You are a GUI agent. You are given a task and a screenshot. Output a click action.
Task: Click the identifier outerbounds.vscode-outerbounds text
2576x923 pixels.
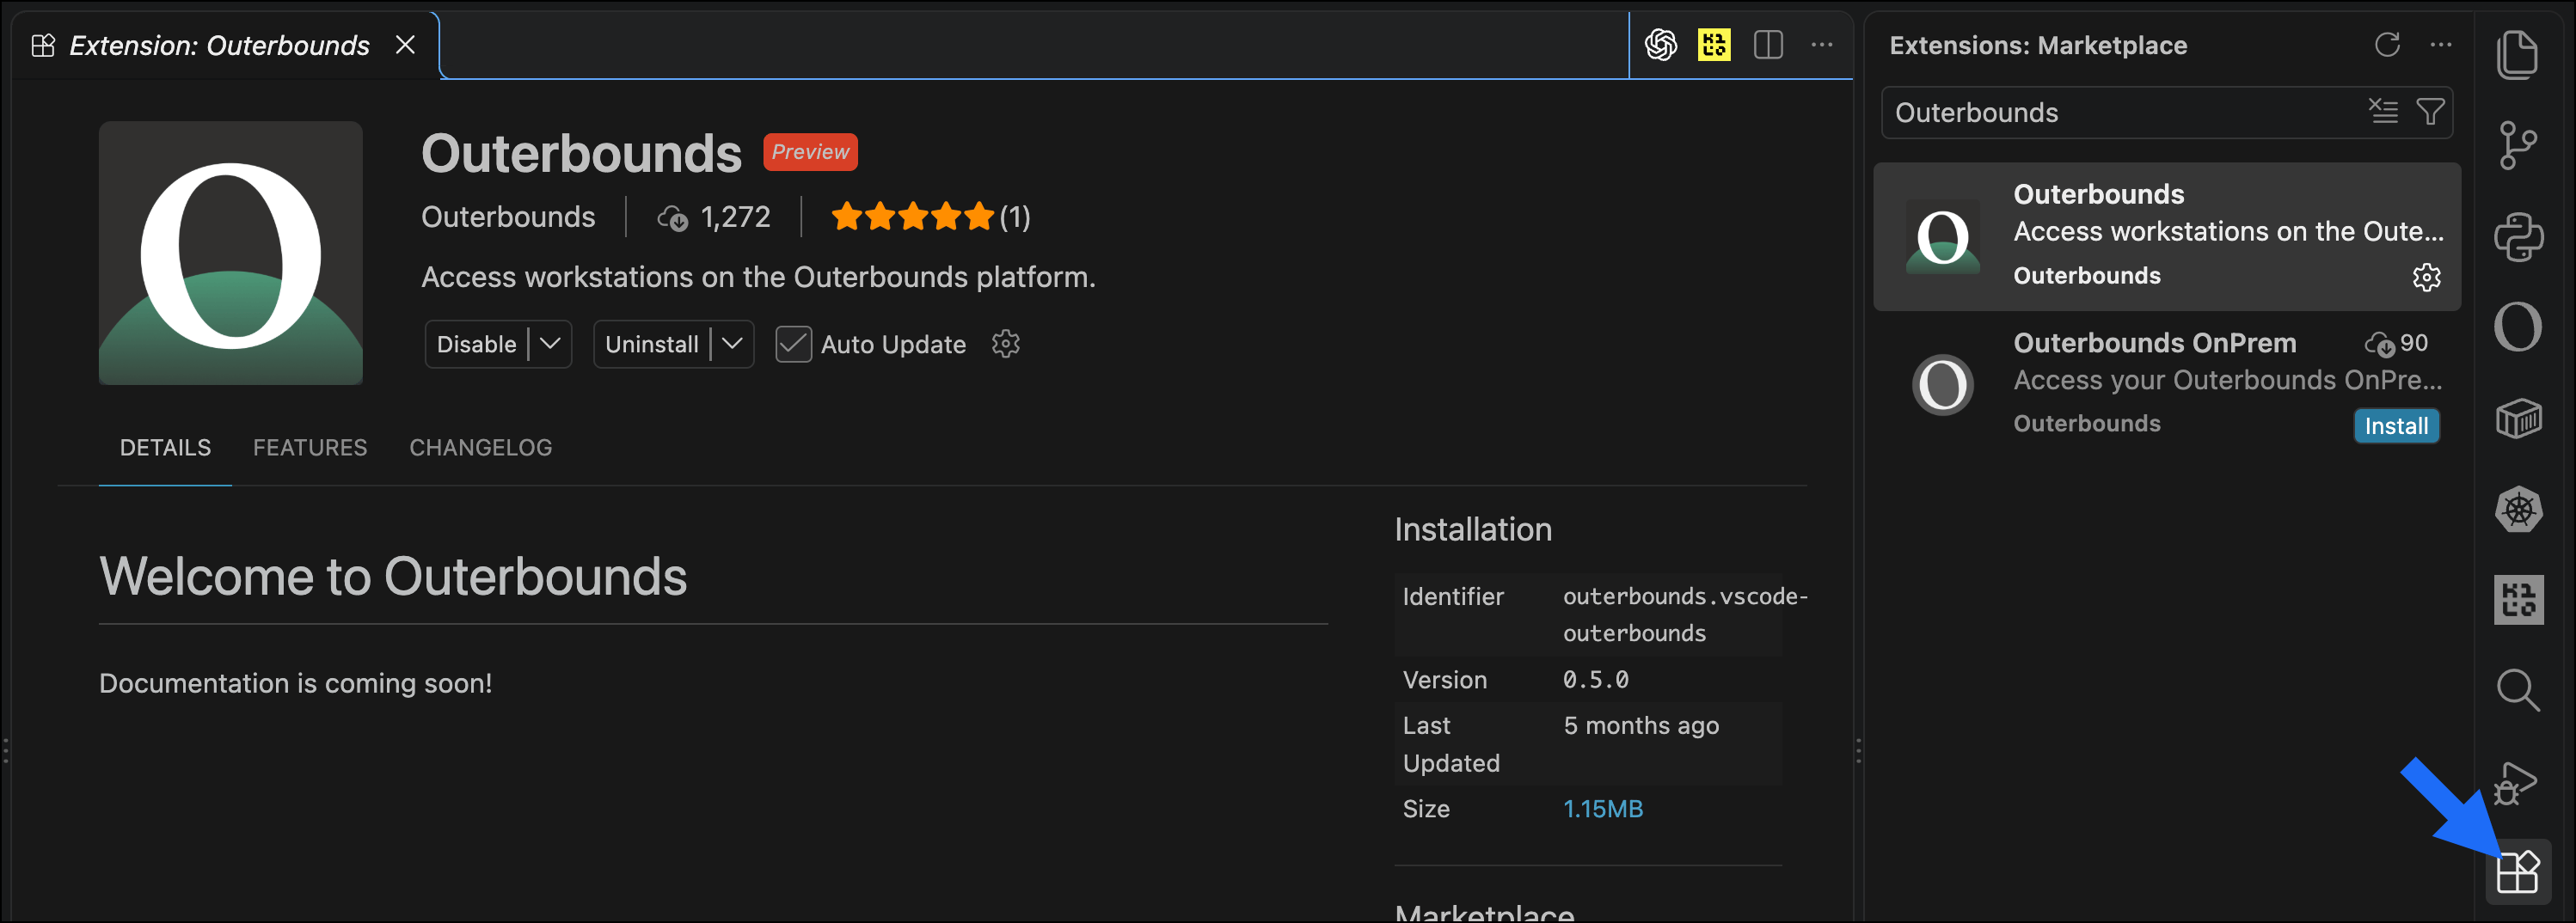(1685, 615)
